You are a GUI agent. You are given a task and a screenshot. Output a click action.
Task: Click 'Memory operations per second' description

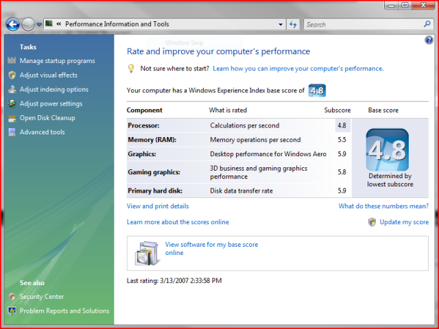pos(255,140)
